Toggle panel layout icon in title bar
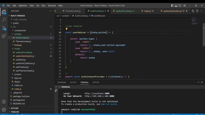The height and width of the screenshot is (115, 205). point(176,5)
